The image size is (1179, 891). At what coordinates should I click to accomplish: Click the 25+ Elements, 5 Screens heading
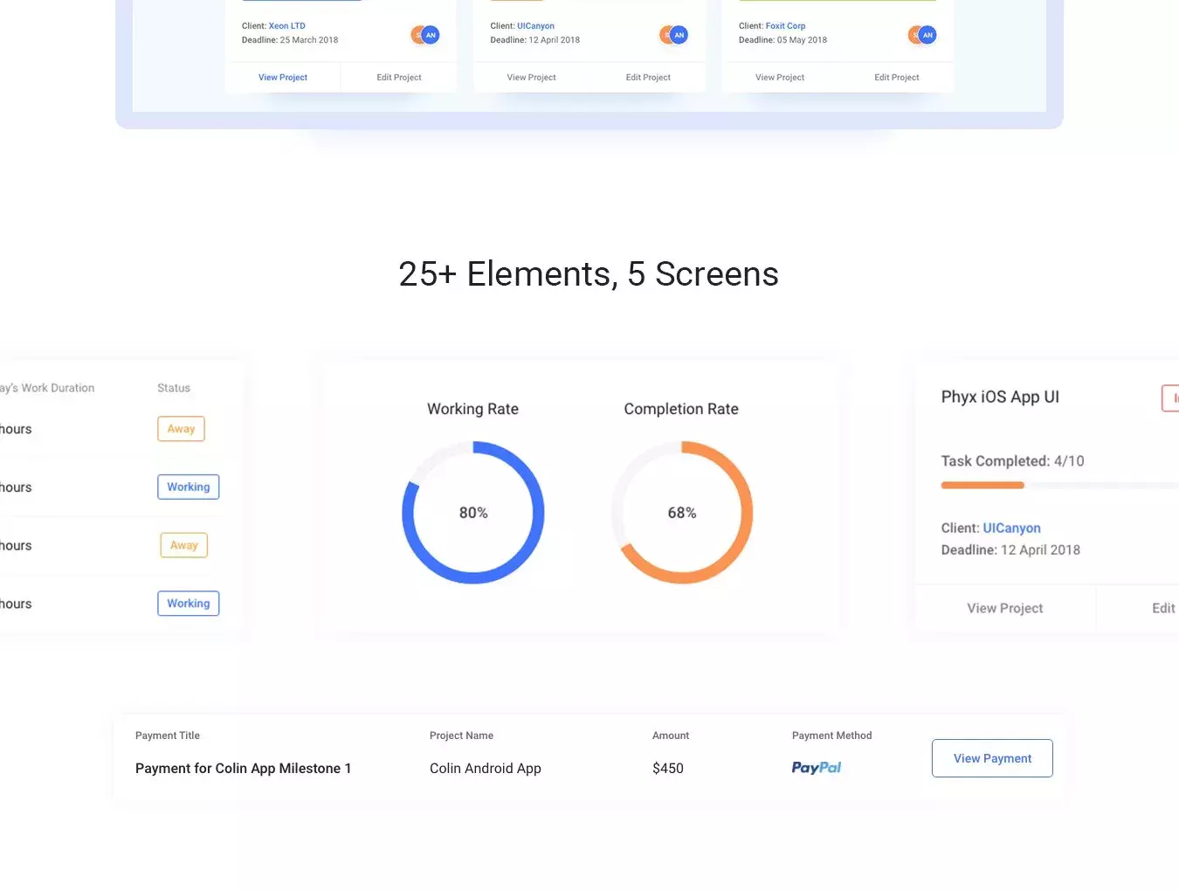589,274
